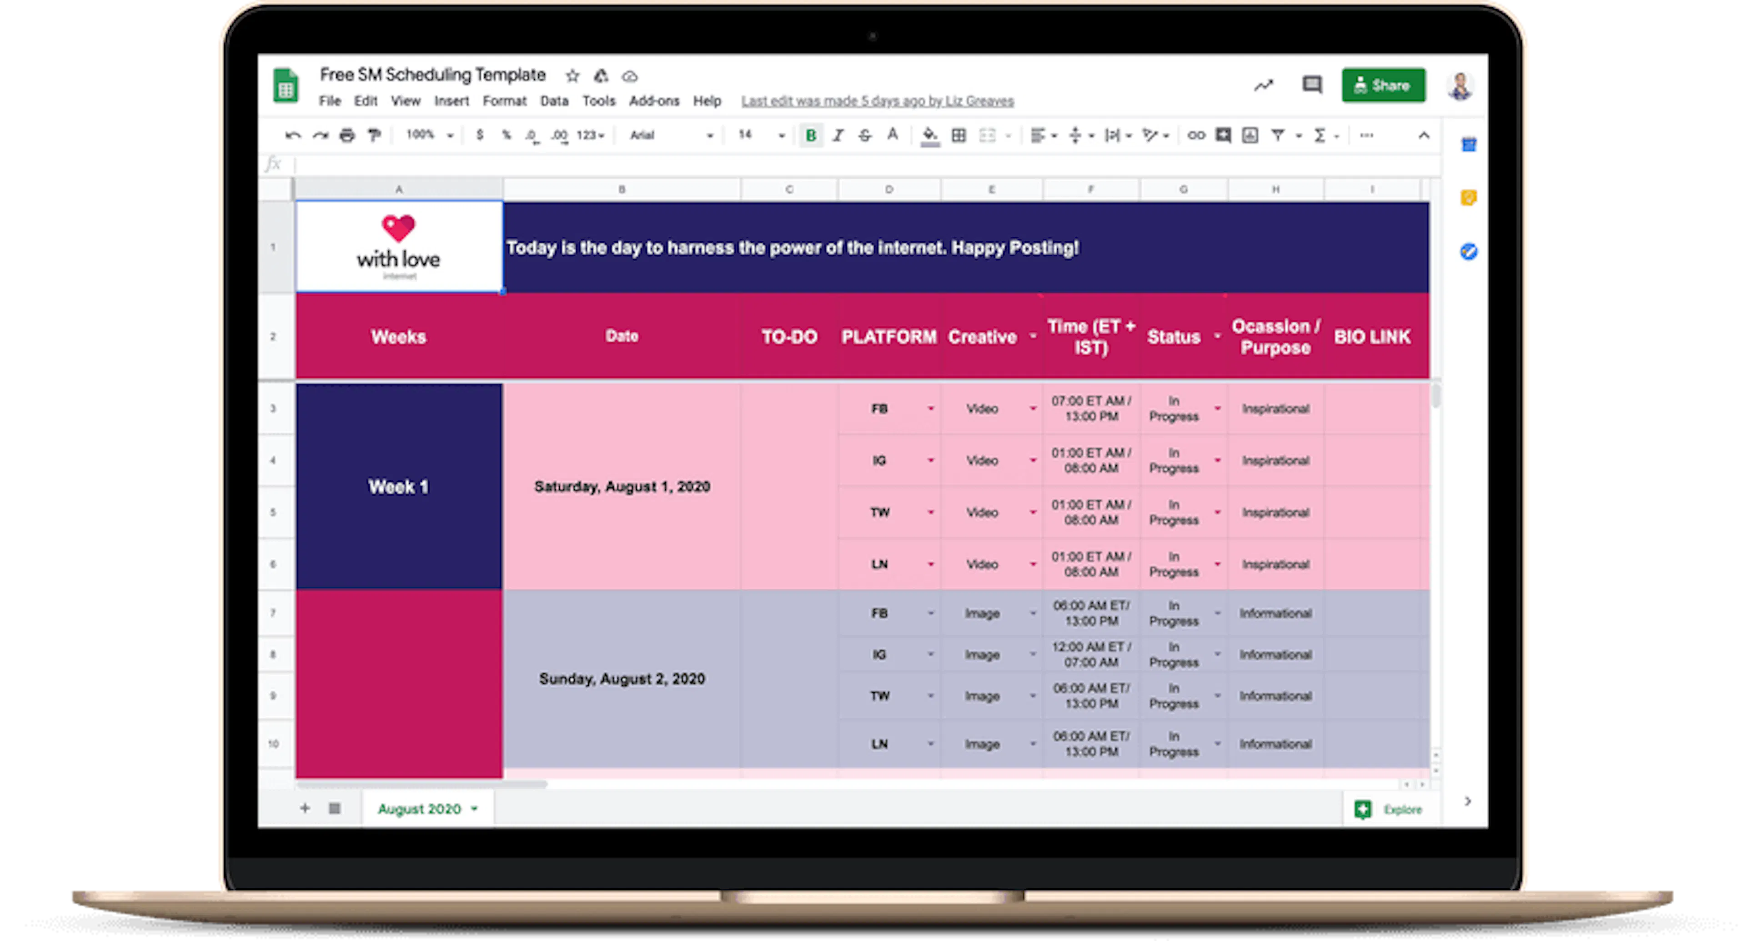
Task: Open the Status dropdown for In Progress
Action: coord(1218,408)
